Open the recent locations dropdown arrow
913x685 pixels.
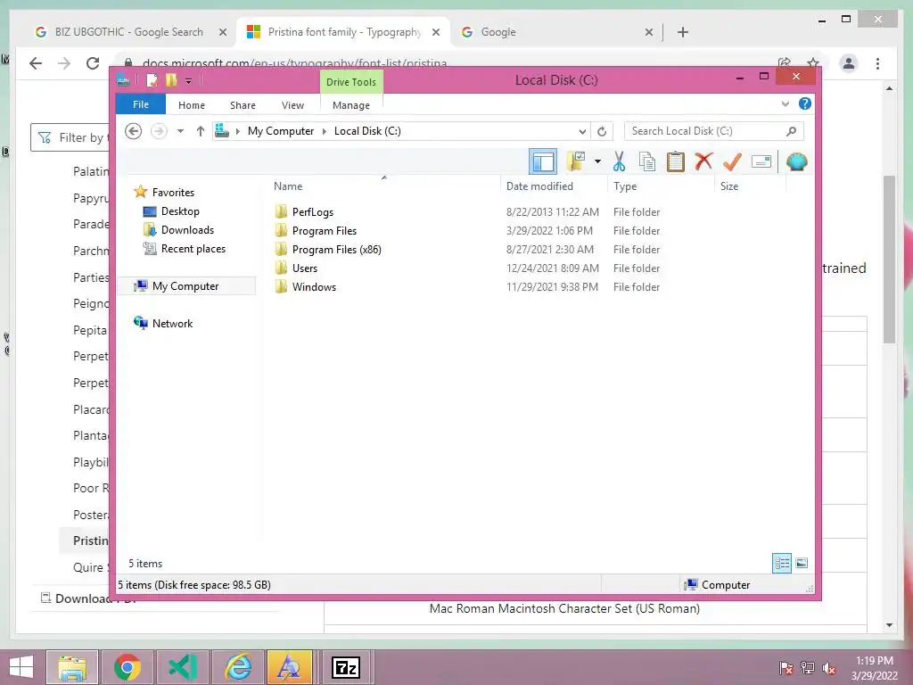pyautogui.click(x=180, y=131)
